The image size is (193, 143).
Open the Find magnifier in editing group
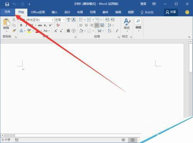pos(138,21)
